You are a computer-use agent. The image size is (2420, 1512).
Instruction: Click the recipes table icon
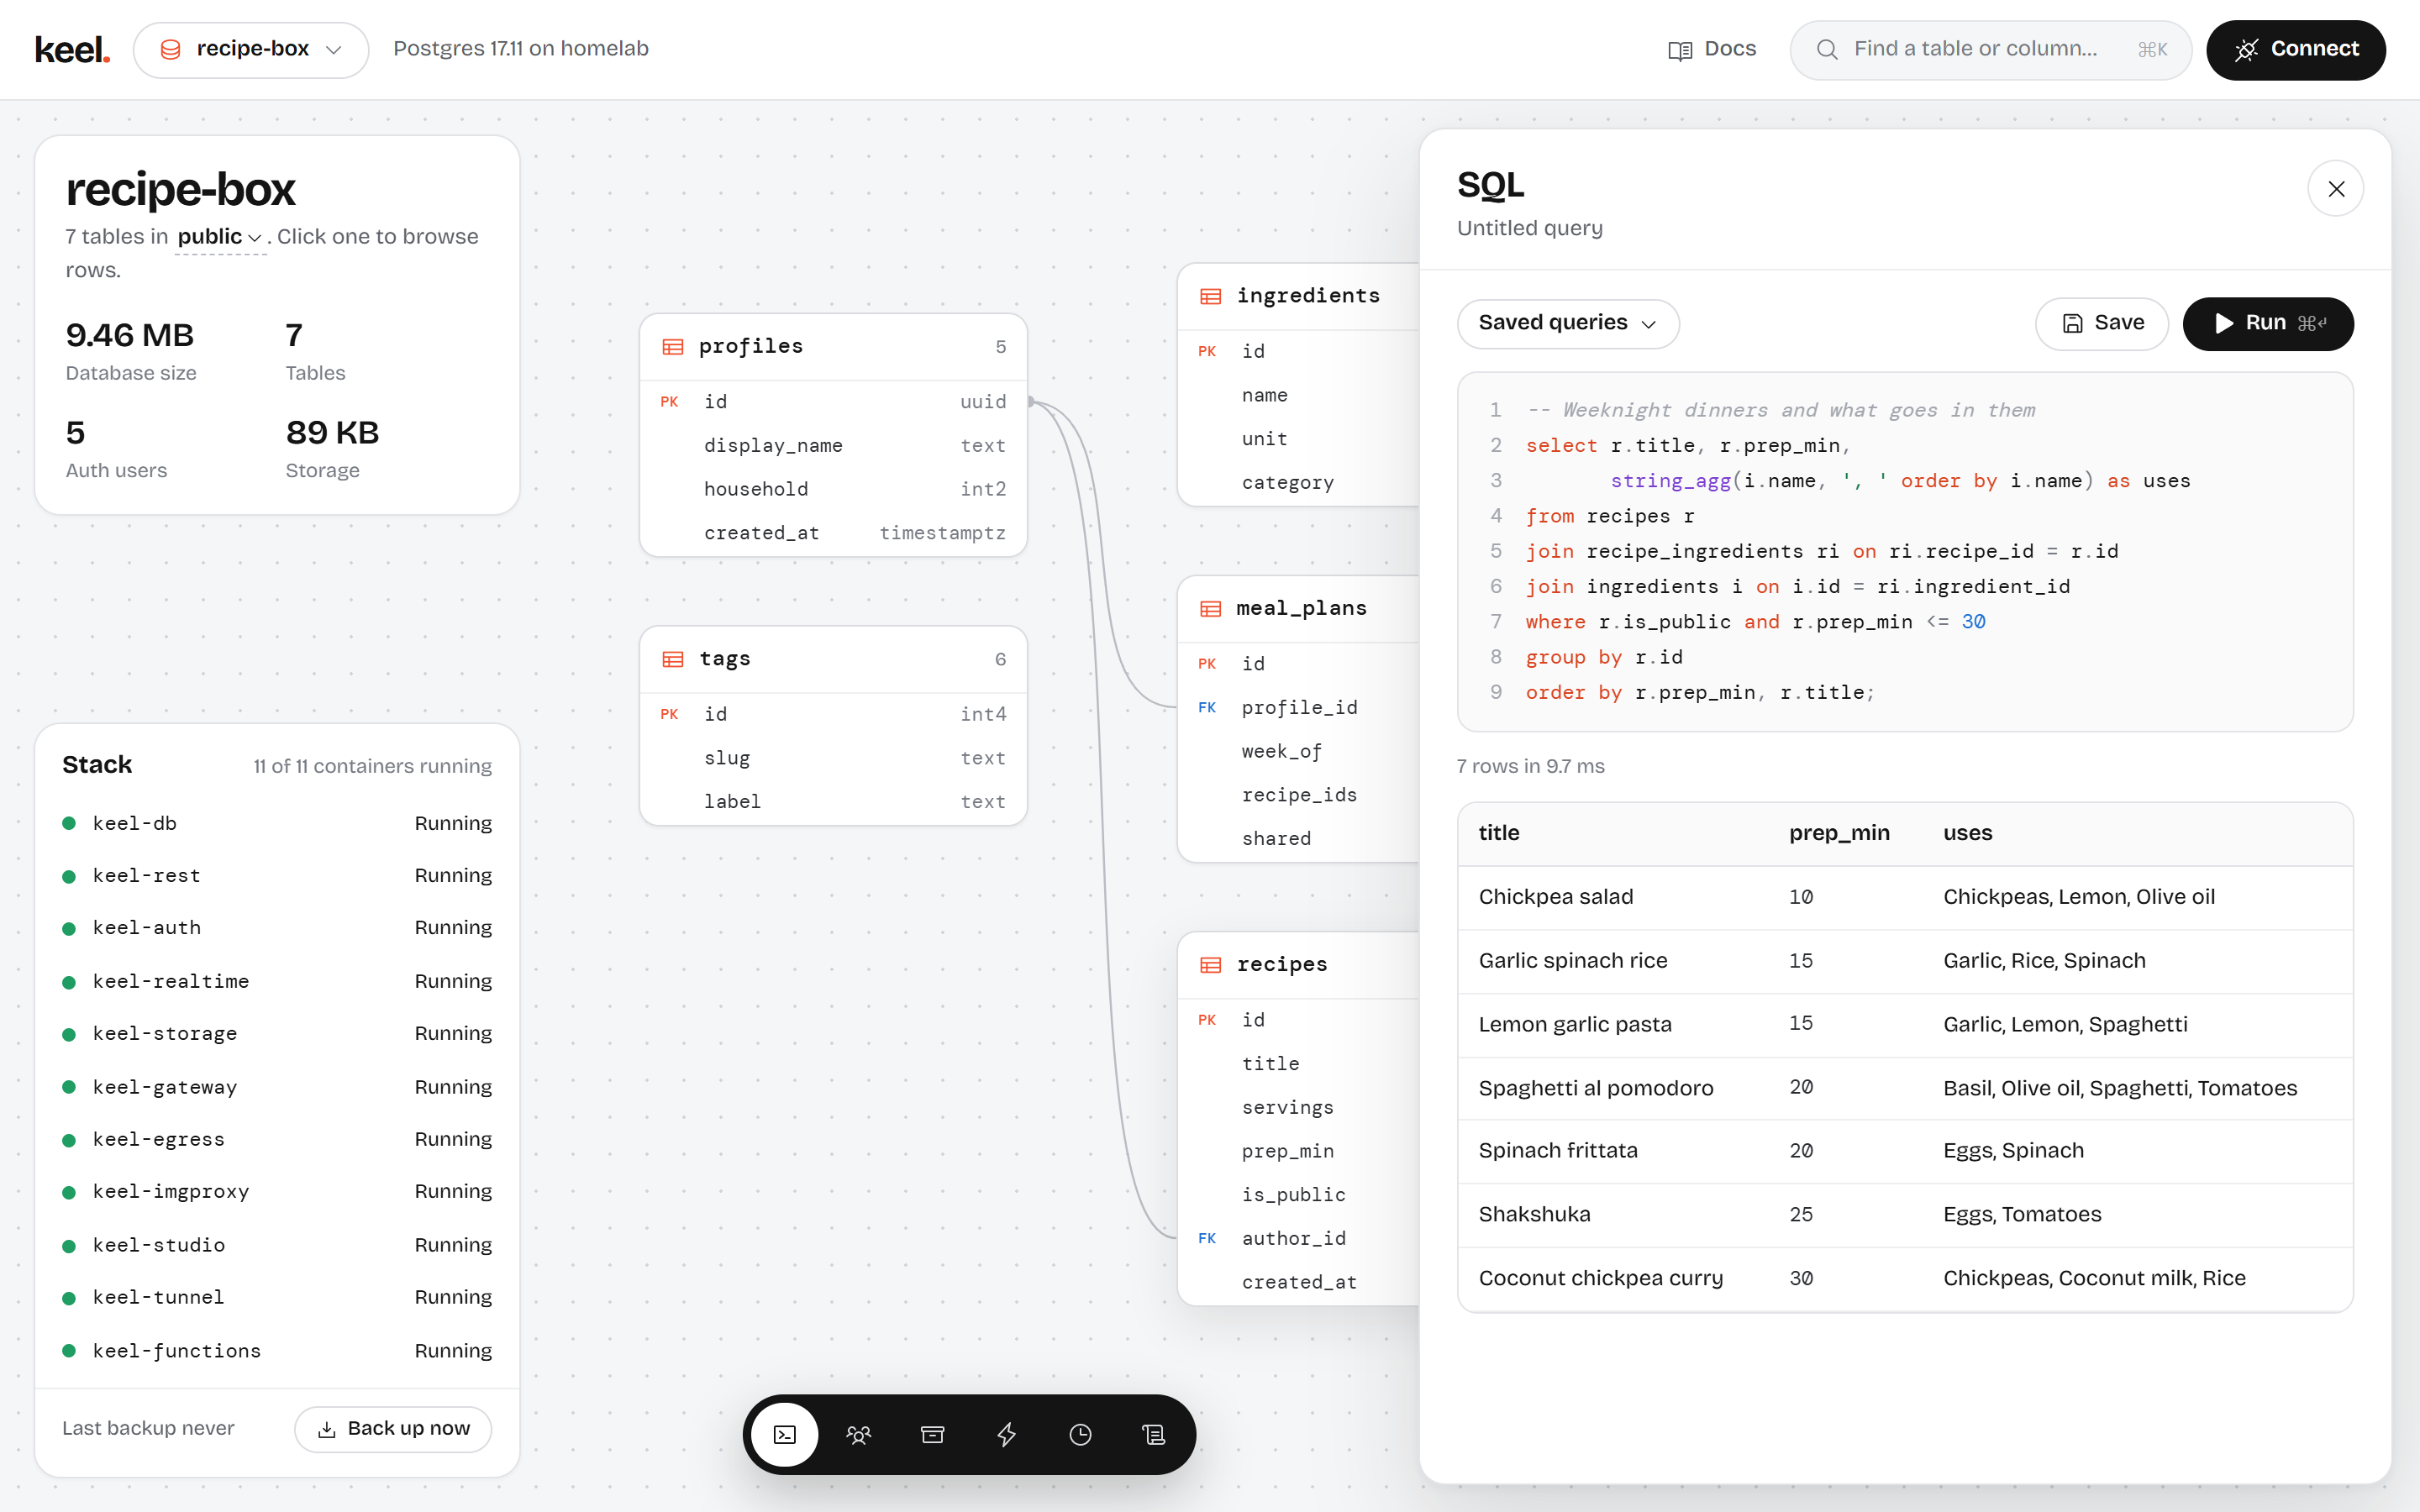coord(1211,964)
